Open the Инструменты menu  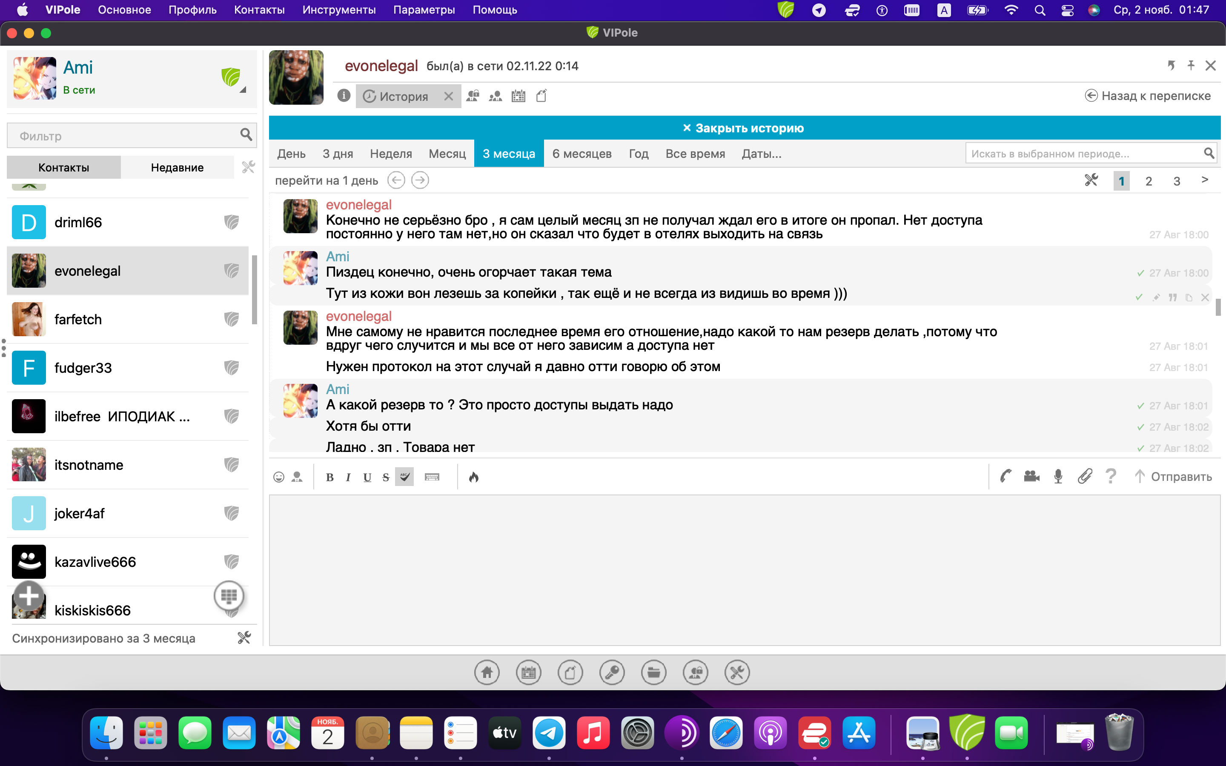click(x=339, y=10)
